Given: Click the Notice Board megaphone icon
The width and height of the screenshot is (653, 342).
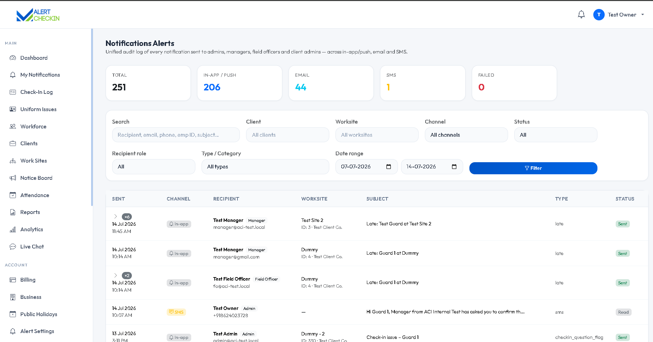Looking at the screenshot, I should click(13, 178).
